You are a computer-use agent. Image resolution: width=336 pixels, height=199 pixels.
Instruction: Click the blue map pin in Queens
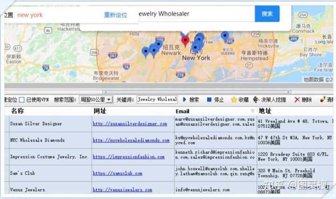tap(225, 36)
